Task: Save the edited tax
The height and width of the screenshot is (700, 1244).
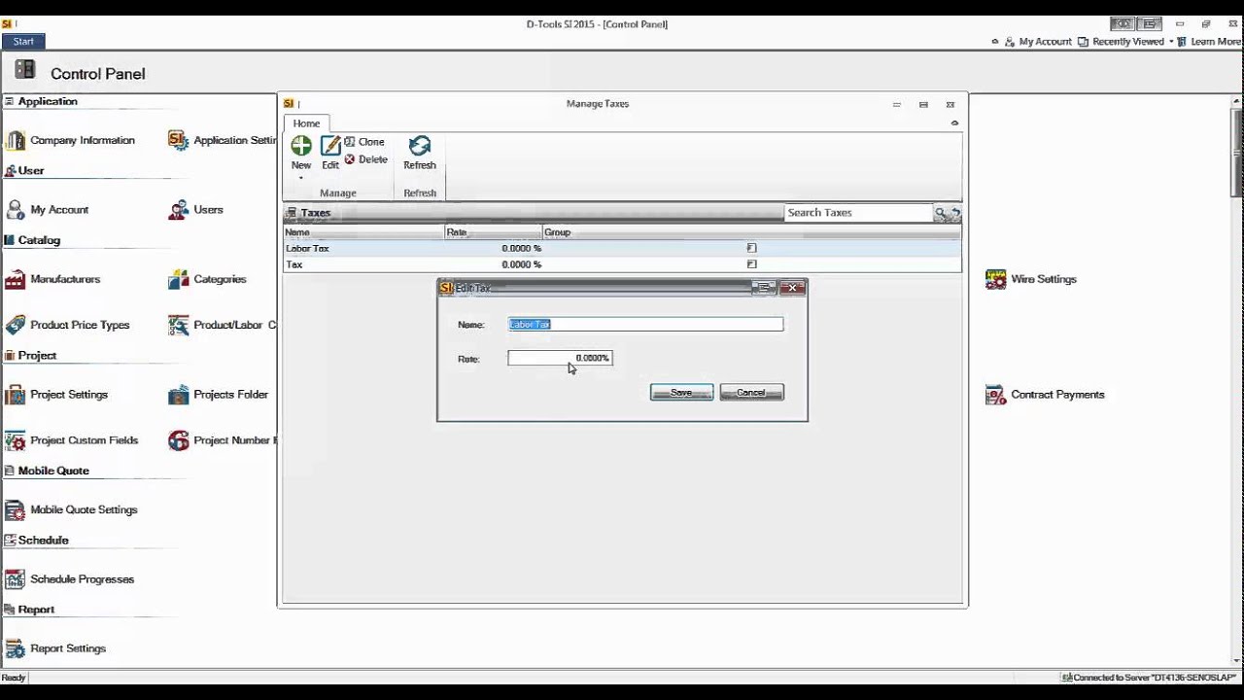Action: pyautogui.click(x=681, y=393)
